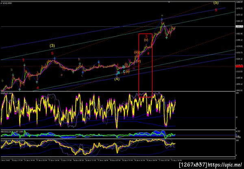Screen dimensions: 244x169
Task: Click the 100 level on RSI scale
Action: [237, 93]
